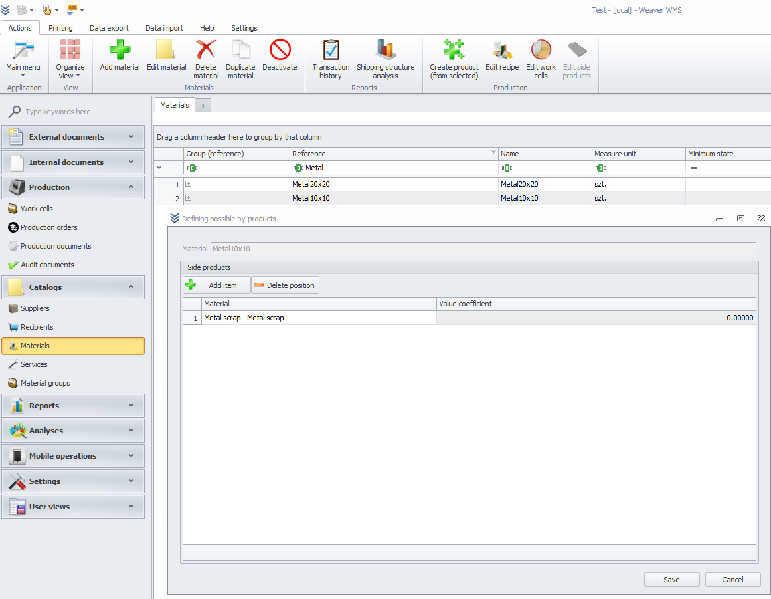
Task: Open the Data export ribbon tab
Action: pos(109,28)
